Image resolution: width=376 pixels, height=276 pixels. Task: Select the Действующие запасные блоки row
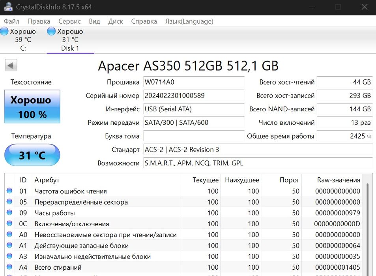click(x=184, y=246)
